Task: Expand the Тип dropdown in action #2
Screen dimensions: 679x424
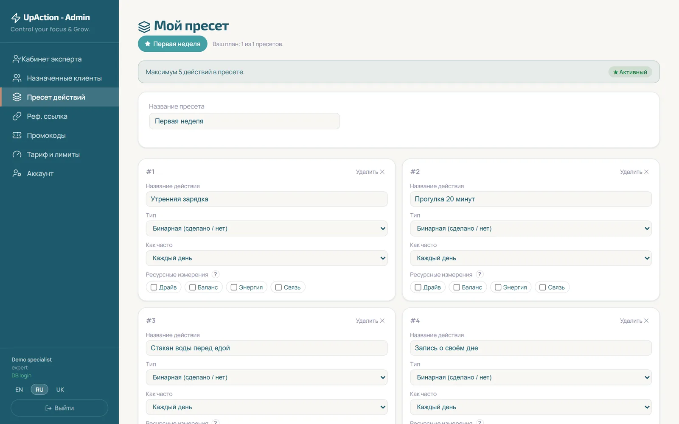Action: point(530,229)
